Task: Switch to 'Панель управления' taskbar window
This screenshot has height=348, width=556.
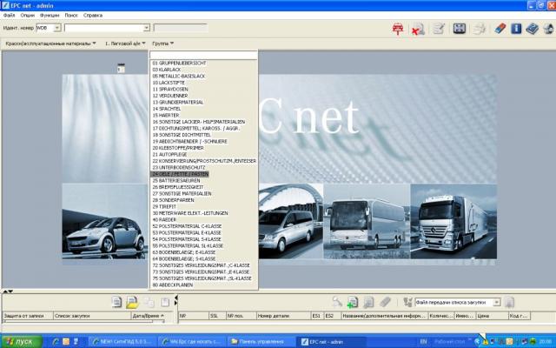Action: 261,342
